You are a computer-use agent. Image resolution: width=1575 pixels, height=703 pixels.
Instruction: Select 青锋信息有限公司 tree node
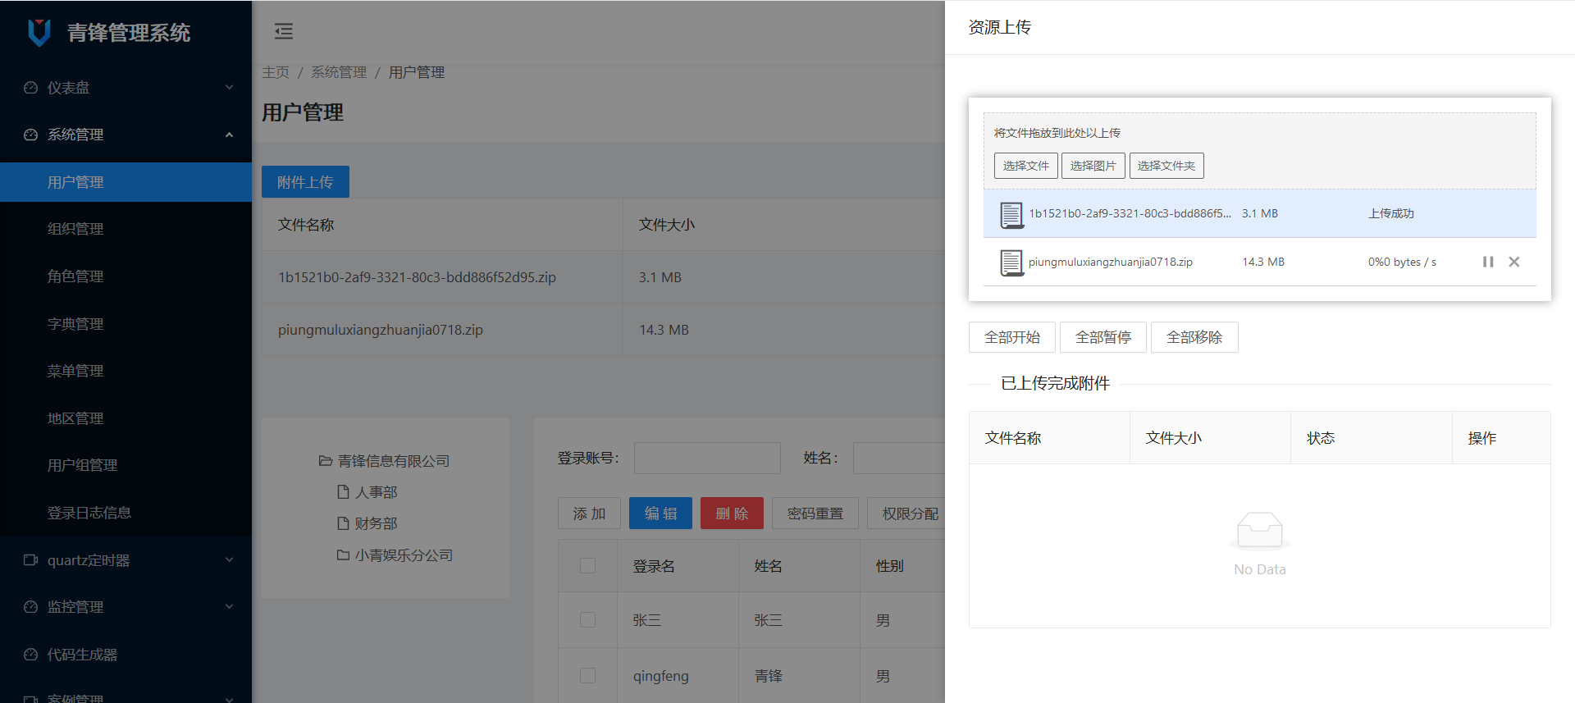tap(394, 461)
